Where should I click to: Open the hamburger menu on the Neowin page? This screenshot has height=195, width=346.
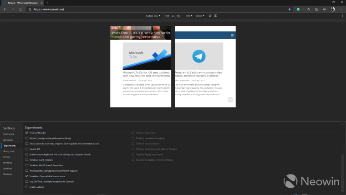click(x=232, y=36)
